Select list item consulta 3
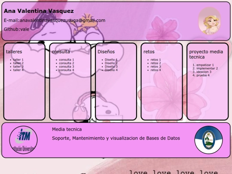 pyautogui.click(x=67, y=67)
